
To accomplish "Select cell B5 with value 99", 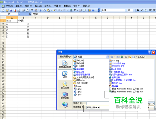I will (x=24, y=33).
